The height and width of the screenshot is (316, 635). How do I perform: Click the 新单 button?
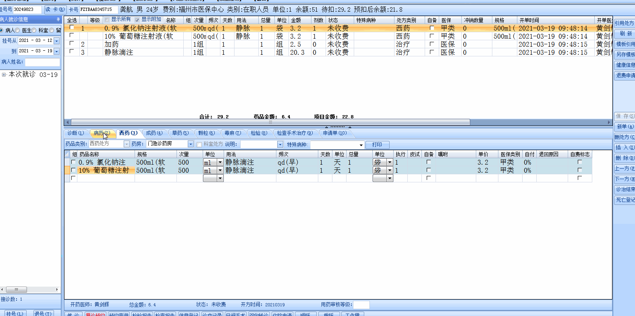625,126
